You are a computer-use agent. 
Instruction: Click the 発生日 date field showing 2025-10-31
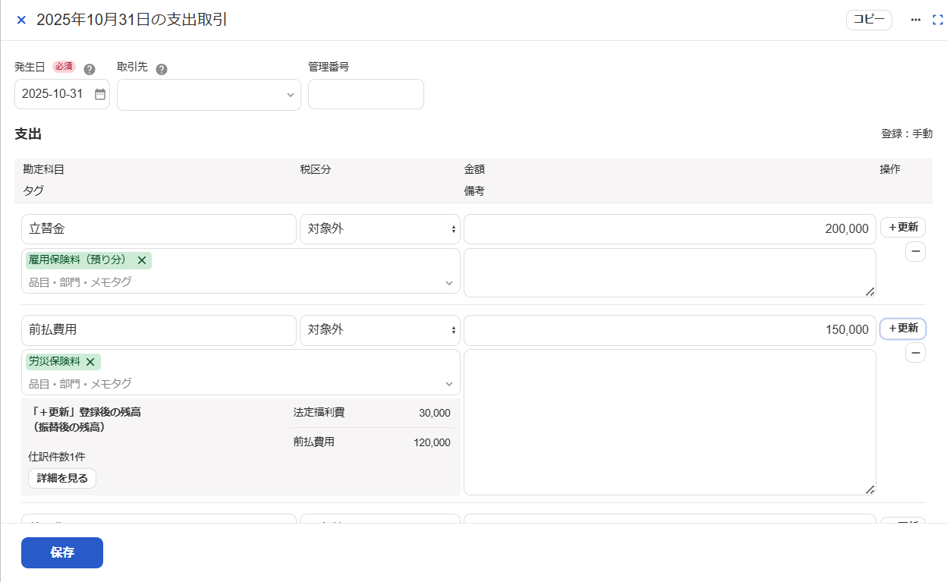tap(62, 94)
